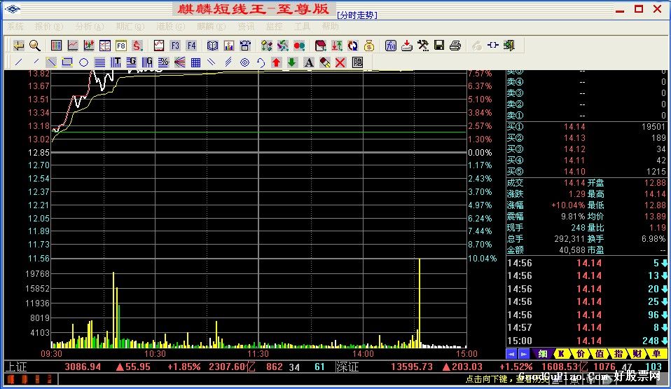Open the hammer and wrench settings icon
The height and width of the screenshot is (389, 671).
click(x=423, y=46)
